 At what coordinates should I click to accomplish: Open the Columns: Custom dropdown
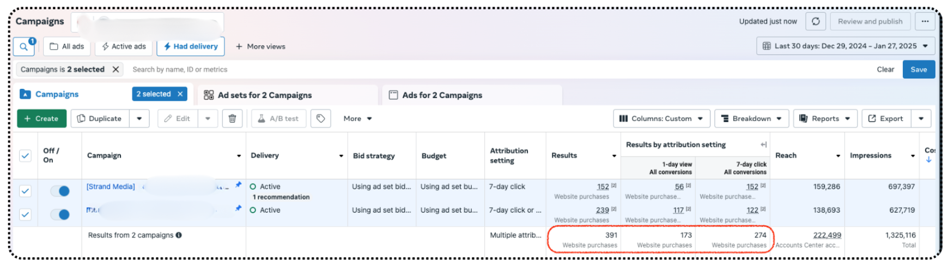coord(661,118)
